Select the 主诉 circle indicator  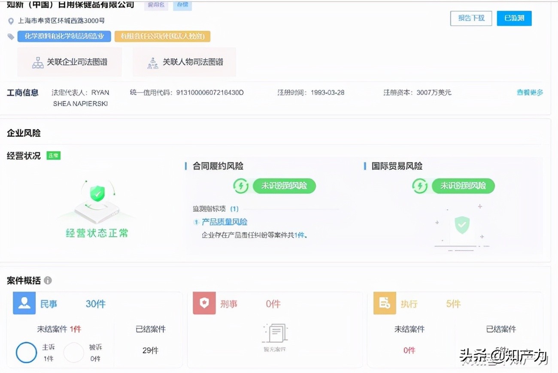[26, 352]
